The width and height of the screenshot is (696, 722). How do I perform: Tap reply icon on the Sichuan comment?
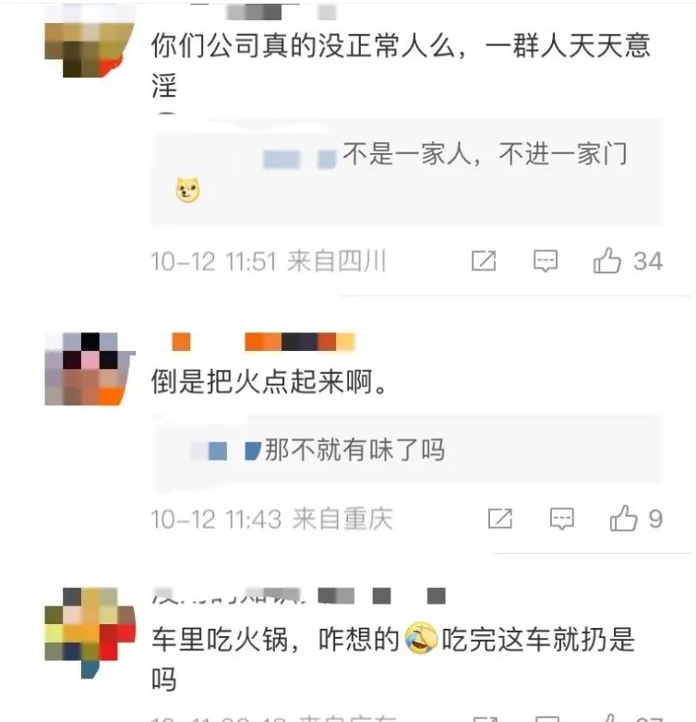point(546,261)
